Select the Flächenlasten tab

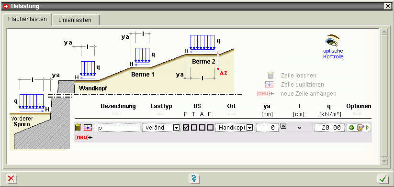[27, 19]
